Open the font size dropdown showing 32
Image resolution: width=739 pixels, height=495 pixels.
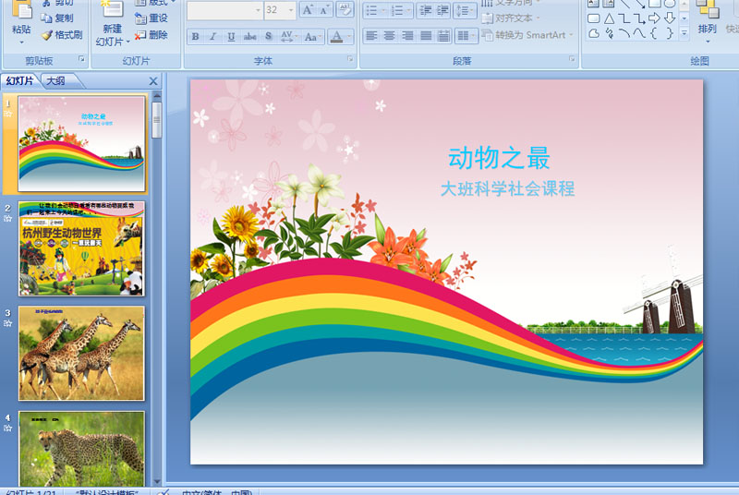pyautogui.click(x=291, y=10)
